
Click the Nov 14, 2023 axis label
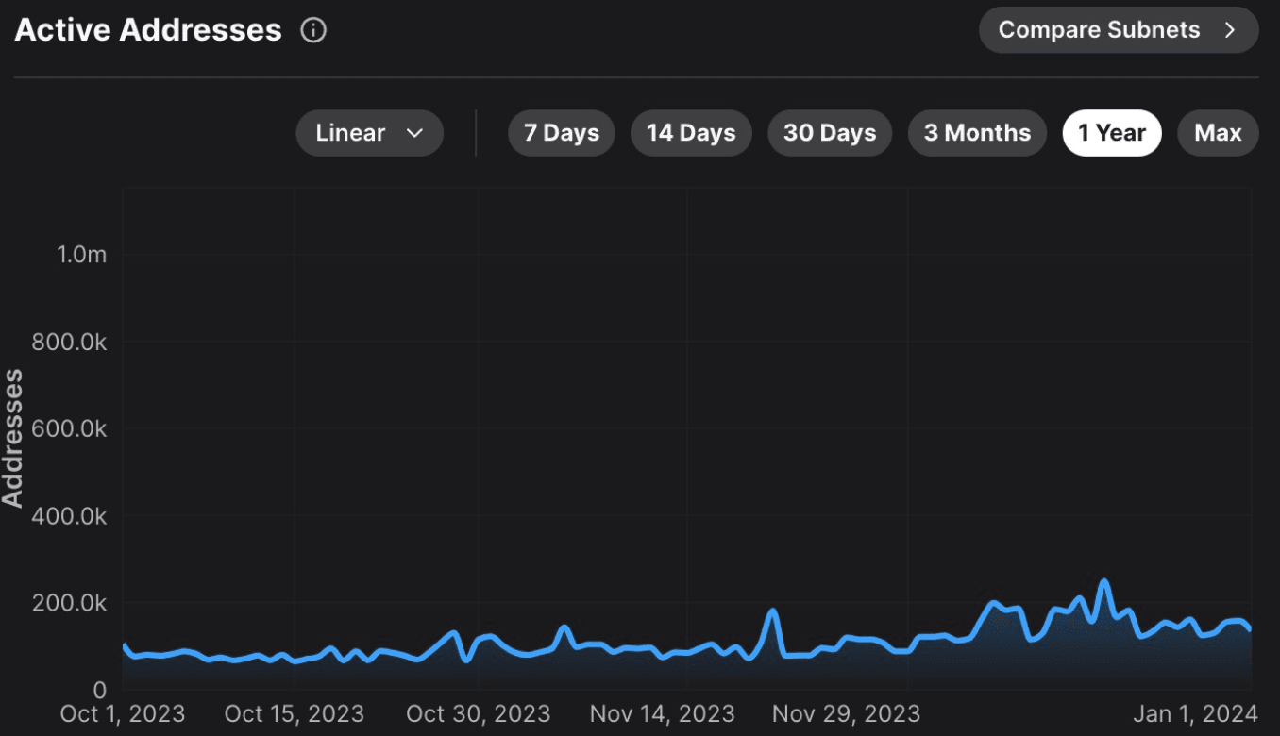click(662, 713)
